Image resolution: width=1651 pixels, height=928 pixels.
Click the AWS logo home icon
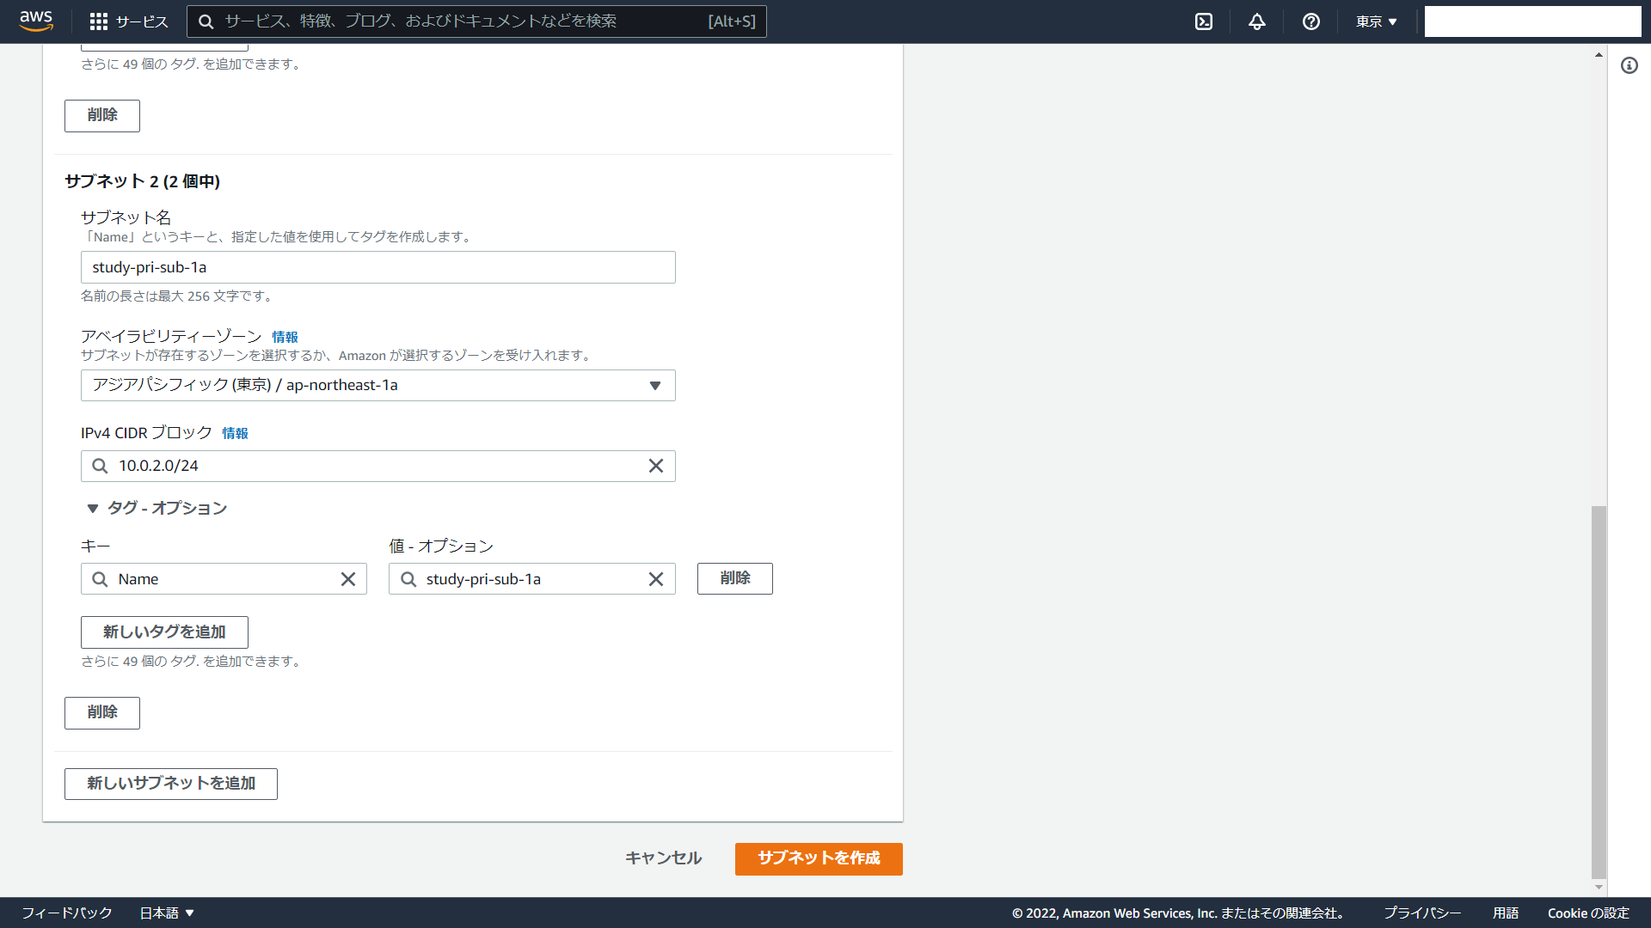click(x=36, y=21)
